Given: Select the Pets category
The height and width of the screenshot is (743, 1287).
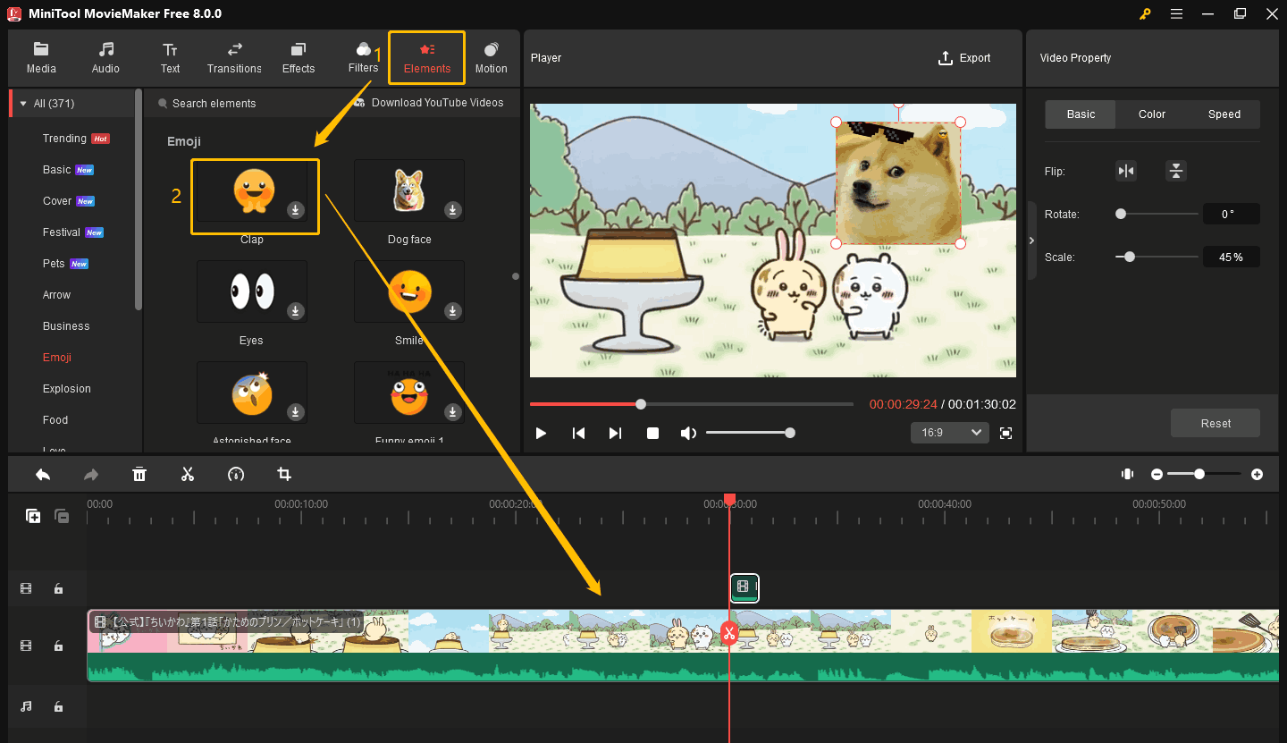Looking at the screenshot, I should coord(54,264).
